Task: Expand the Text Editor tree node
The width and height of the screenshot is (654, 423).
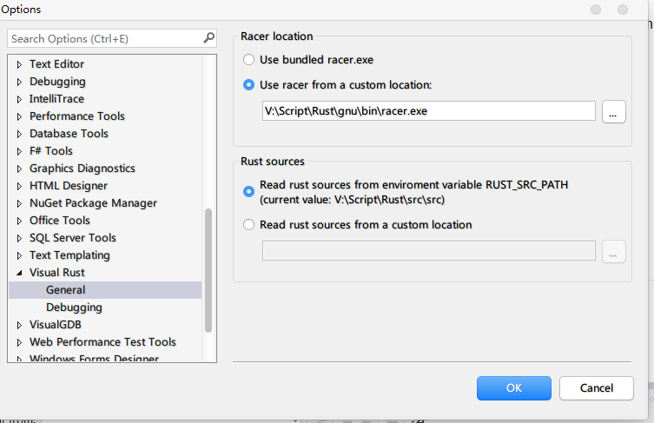Action: 19,64
